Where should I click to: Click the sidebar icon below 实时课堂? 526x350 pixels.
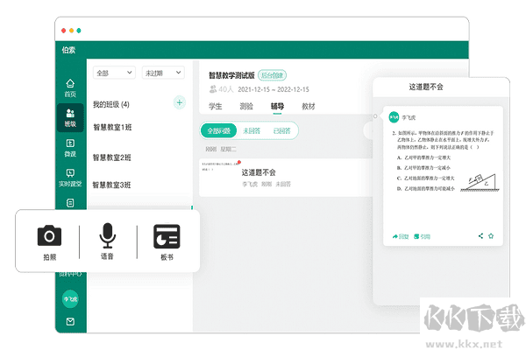[x=70, y=203]
